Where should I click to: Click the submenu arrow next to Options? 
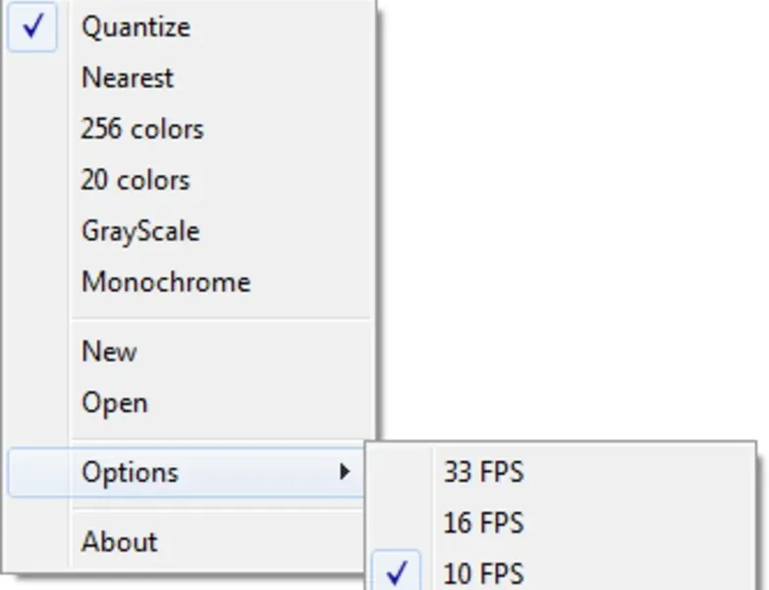(x=344, y=472)
